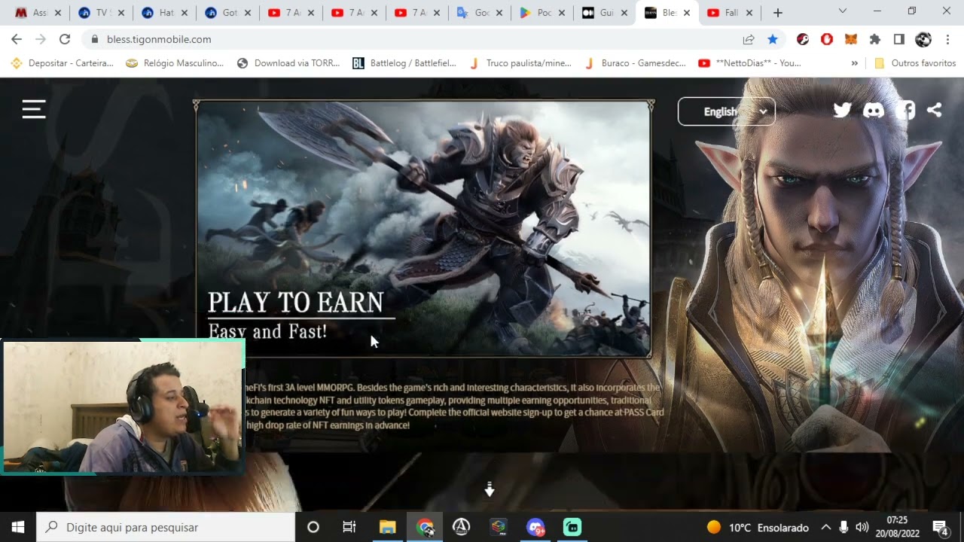
Task: Open the site hamburger menu
Action: pyautogui.click(x=34, y=110)
